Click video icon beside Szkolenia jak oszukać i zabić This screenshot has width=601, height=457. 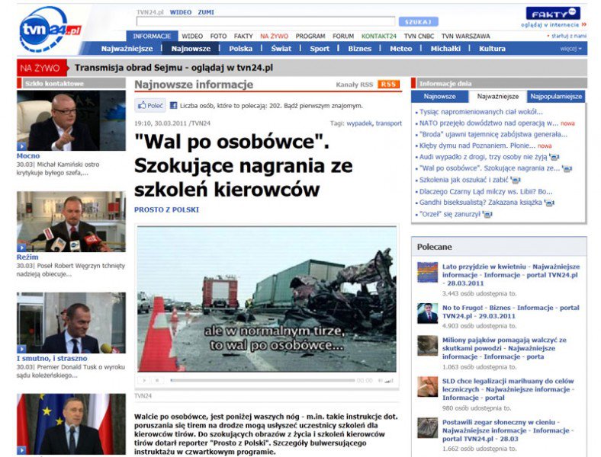click(516, 180)
